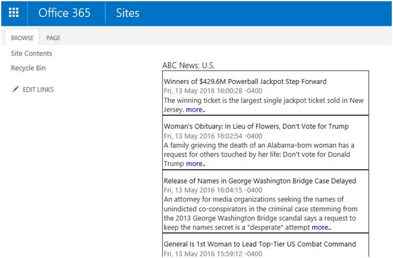Viewport: 393px width, 258px height.
Task: Click headline Release of Names in George Washington Bridge
Action: [260, 181]
